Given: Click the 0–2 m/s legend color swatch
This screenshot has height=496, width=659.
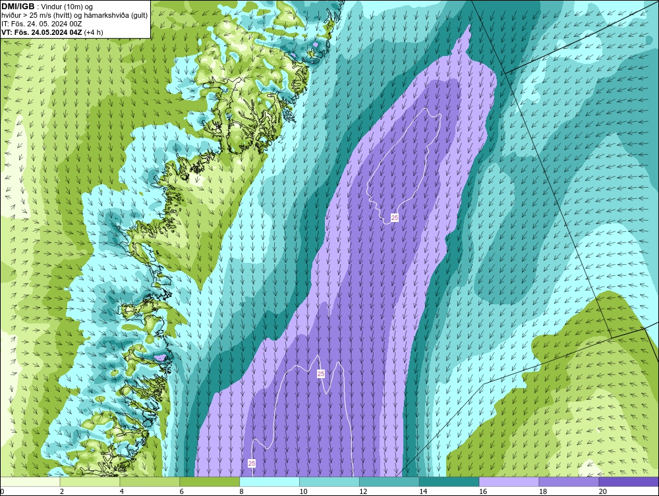Looking at the screenshot, I should pos(30,482).
